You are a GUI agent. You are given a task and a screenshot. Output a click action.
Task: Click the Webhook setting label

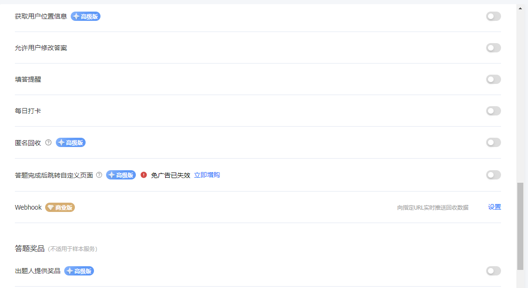coord(28,207)
